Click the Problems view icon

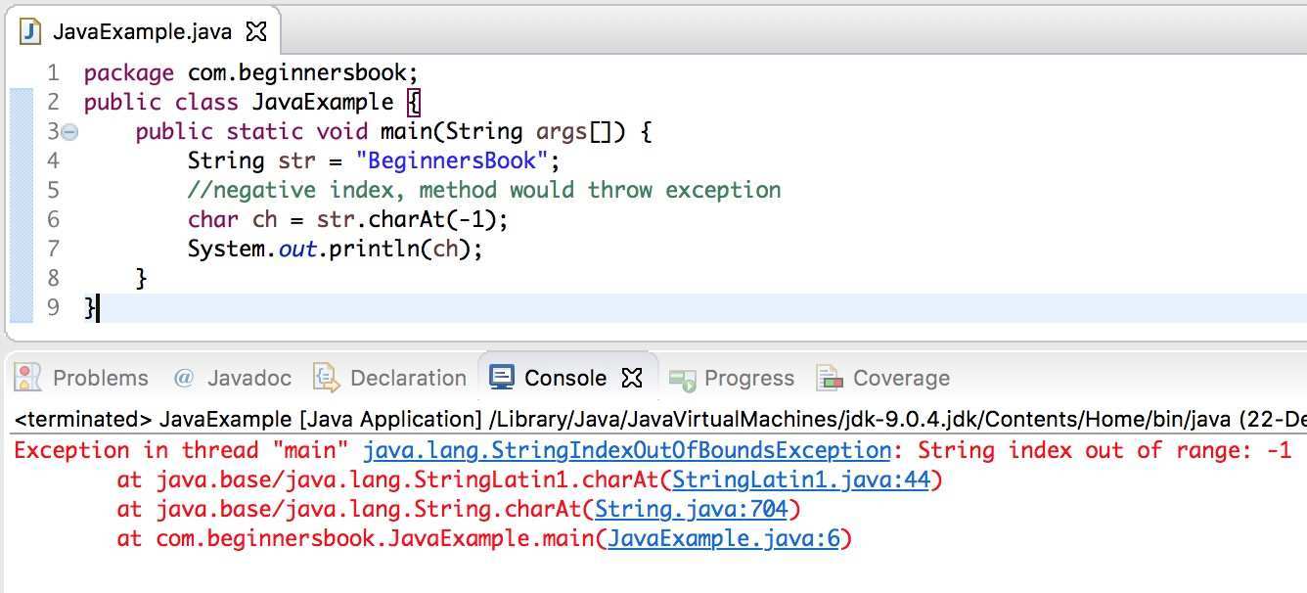[x=28, y=378]
